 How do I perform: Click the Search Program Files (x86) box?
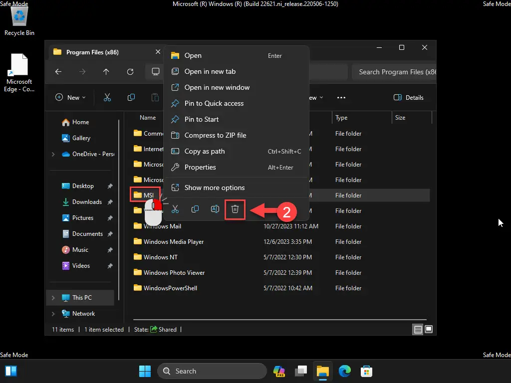coord(394,72)
